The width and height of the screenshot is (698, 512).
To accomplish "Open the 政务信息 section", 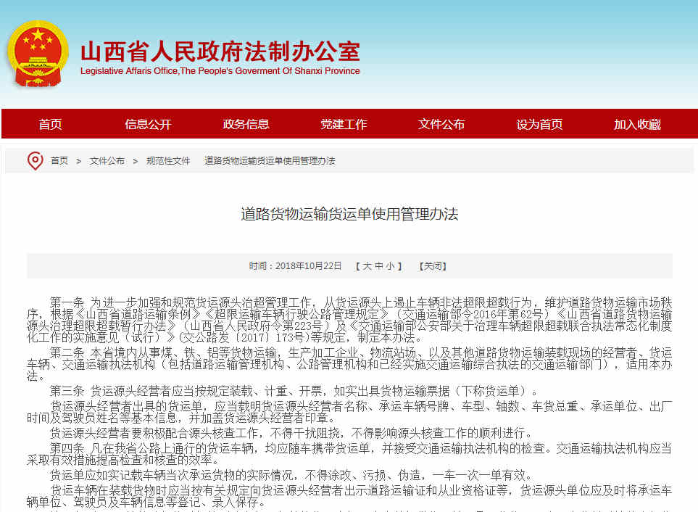I will point(246,124).
